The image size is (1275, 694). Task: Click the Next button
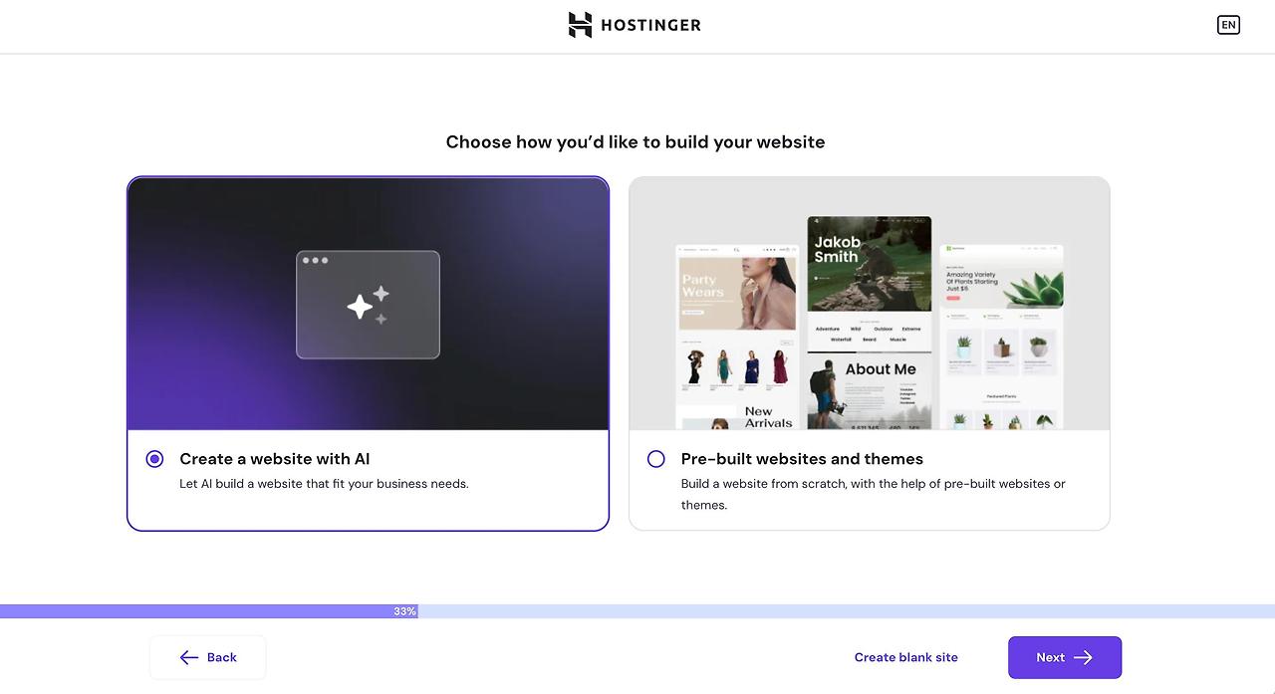point(1065,657)
